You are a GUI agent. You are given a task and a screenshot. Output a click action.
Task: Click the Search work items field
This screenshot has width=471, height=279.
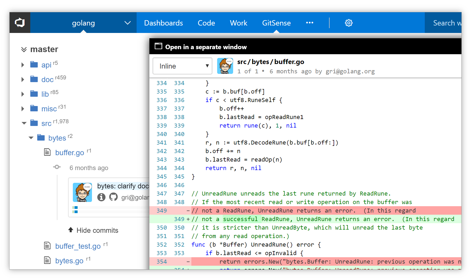click(443, 23)
